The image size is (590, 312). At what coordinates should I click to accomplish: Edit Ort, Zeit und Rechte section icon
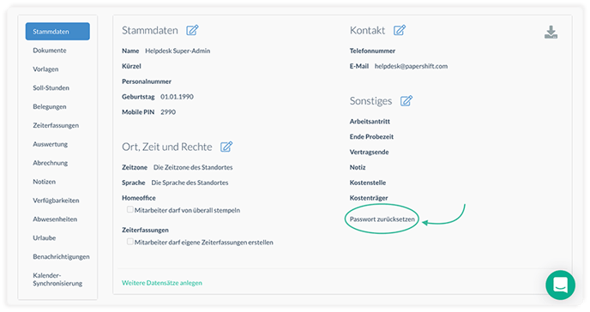[226, 147]
